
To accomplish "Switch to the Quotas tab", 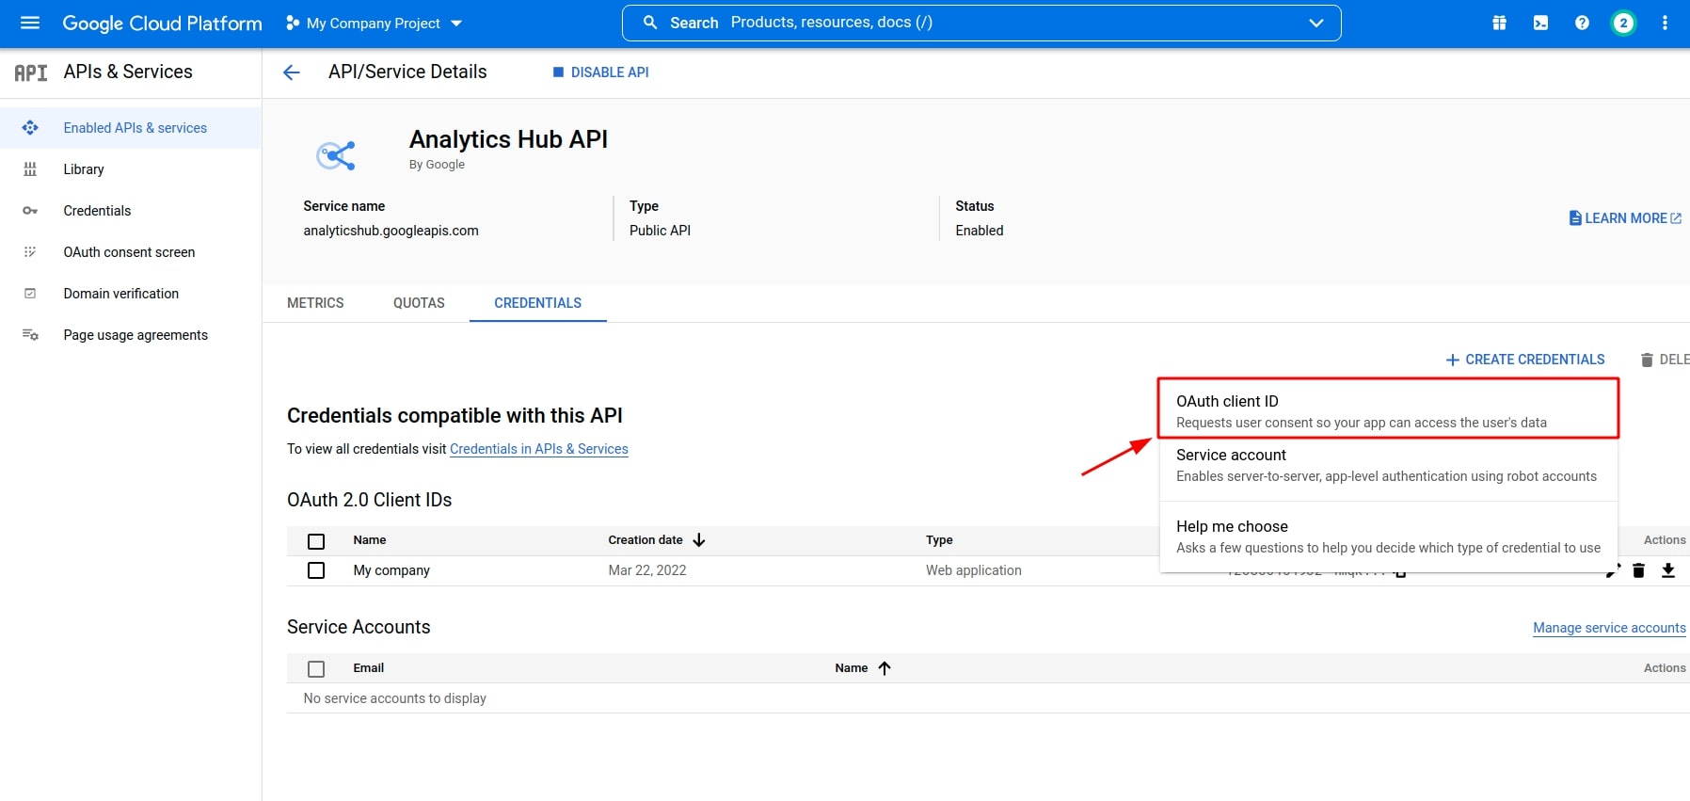I will (x=419, y=303).
